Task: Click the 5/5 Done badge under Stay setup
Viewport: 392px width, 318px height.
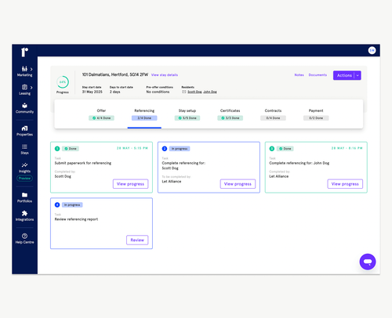Action: click(x=187, y=118)
